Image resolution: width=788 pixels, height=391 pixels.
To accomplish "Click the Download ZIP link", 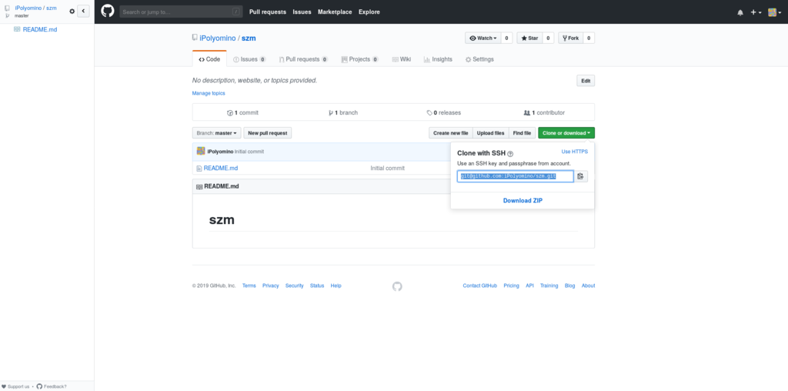I will (523, 201).
